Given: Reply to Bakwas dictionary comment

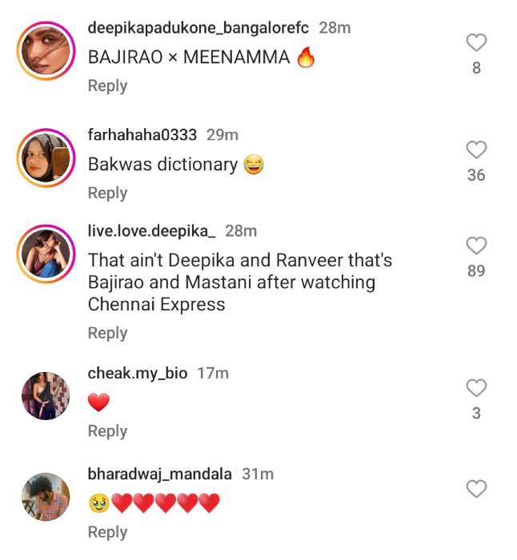Looking at the screenshot, I should coord(107,193).
